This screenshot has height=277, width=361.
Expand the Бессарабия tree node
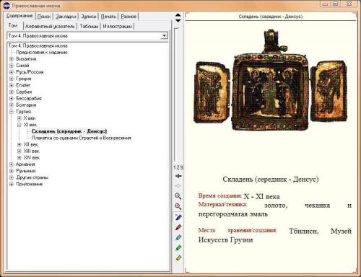tap(12, 98)
